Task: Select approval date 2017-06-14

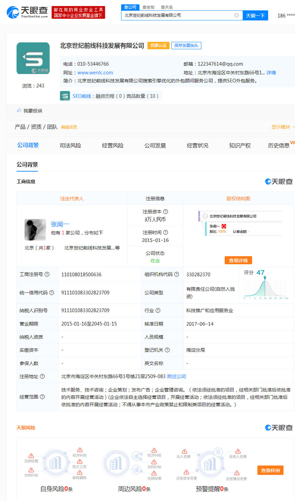Action: coord(200,324)
